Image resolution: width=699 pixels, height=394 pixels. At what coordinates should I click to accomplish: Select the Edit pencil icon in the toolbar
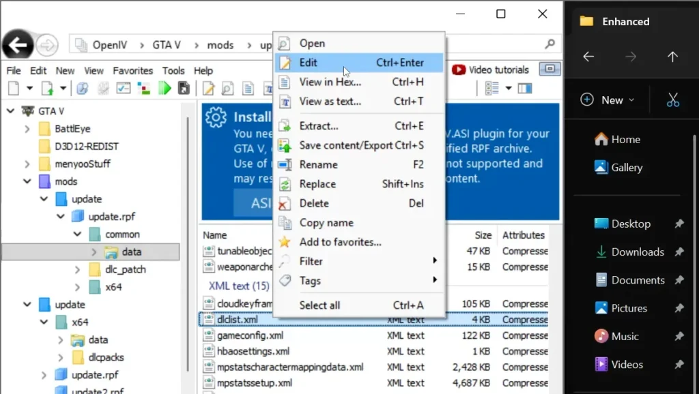pyautogui.click(x=209, y=87)
